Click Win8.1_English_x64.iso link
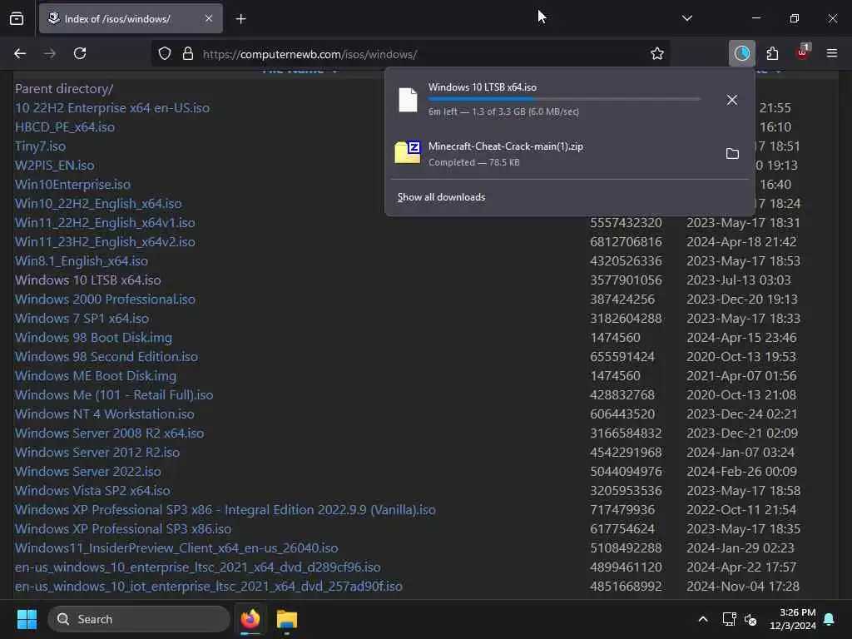This screenshot has height=639, width=852. click(x=82, y=260)
